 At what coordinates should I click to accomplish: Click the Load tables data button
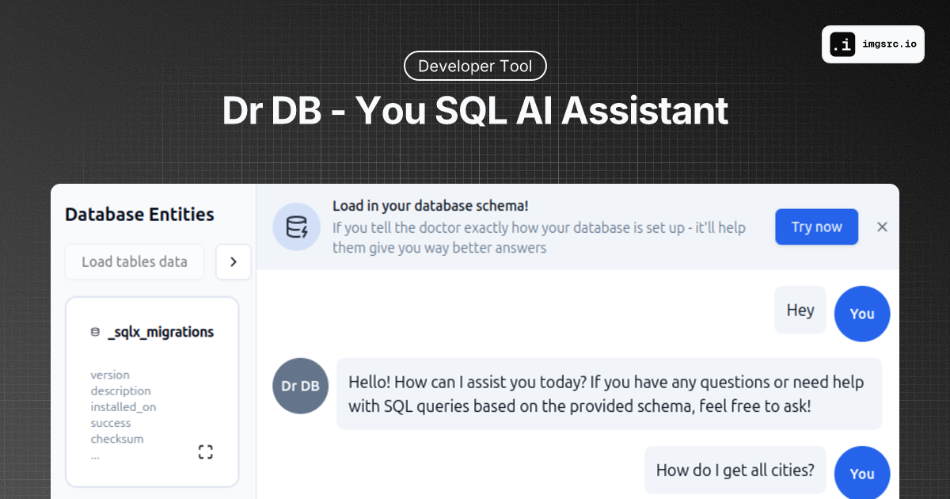coord(135,261)
